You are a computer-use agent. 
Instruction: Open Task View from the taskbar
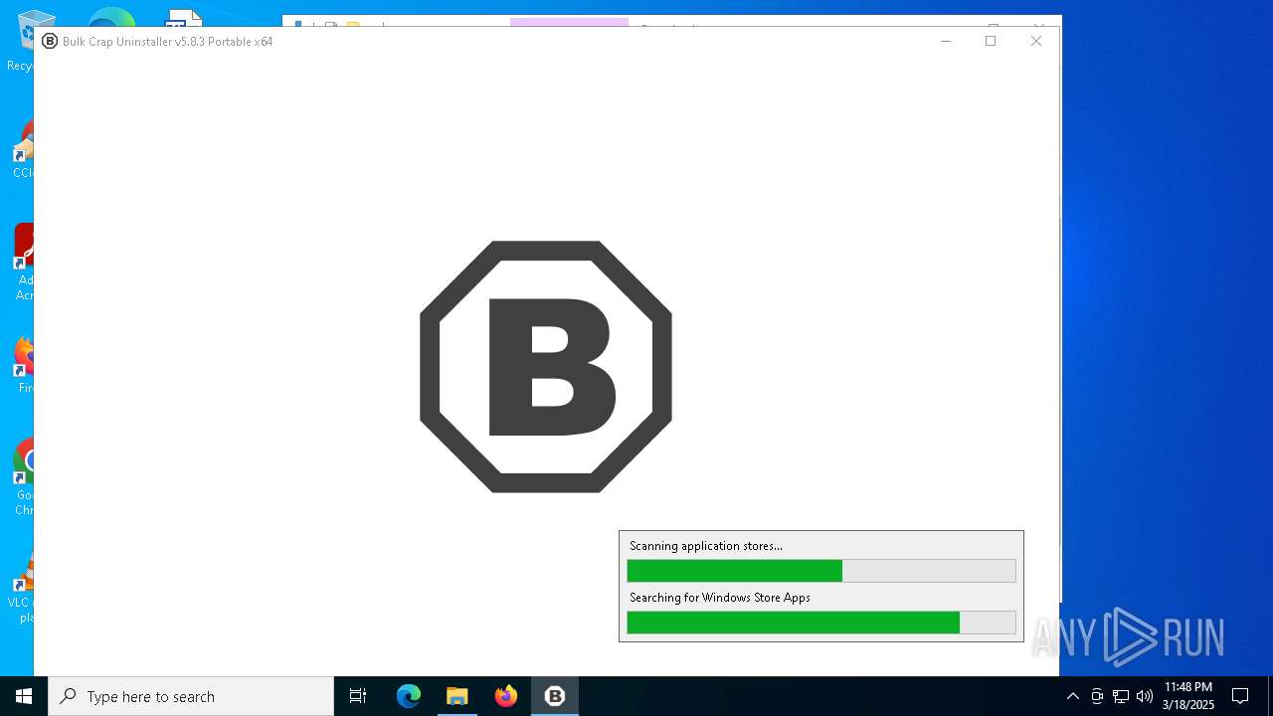tap(358, 696)
